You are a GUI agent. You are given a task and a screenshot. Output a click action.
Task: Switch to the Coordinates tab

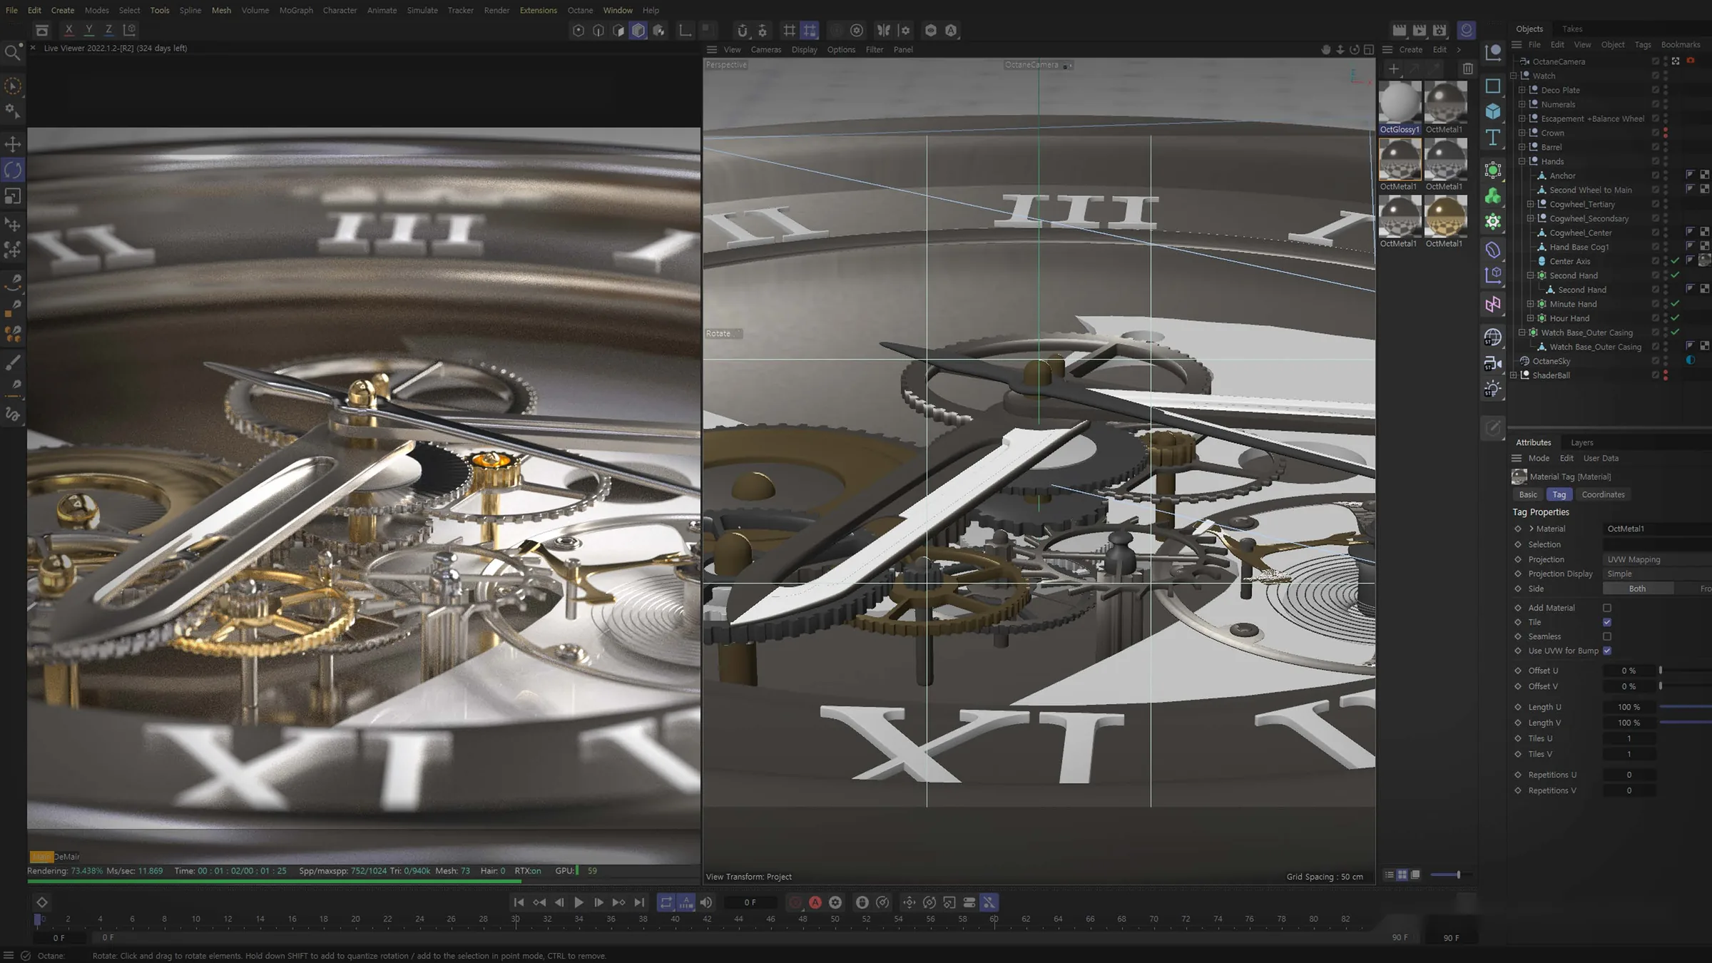pyautogui.click(x=1603, y=494)
